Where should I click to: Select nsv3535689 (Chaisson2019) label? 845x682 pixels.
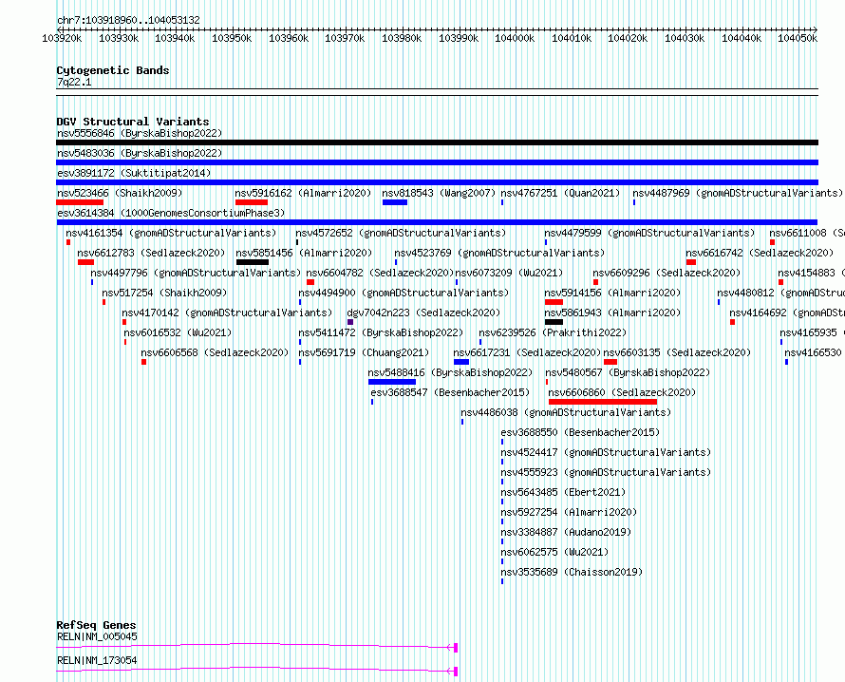572,572
